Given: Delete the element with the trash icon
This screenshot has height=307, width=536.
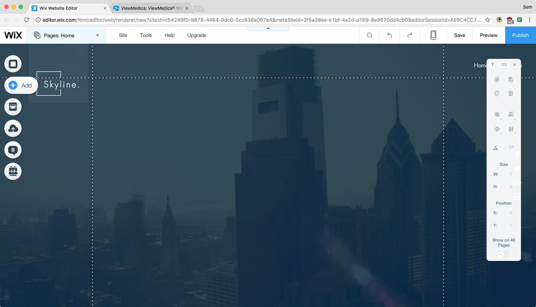Looking at the screenshot, I should coord(510,93).
